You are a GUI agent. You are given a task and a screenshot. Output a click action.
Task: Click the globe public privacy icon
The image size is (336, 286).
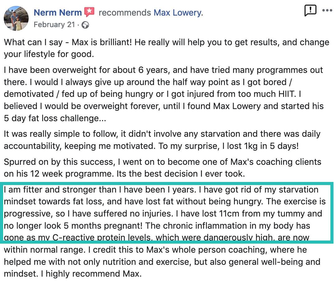click(85, 25)
